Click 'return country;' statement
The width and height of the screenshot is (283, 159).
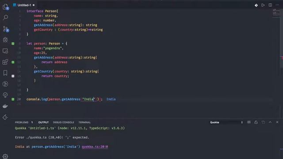click(55, 76)
